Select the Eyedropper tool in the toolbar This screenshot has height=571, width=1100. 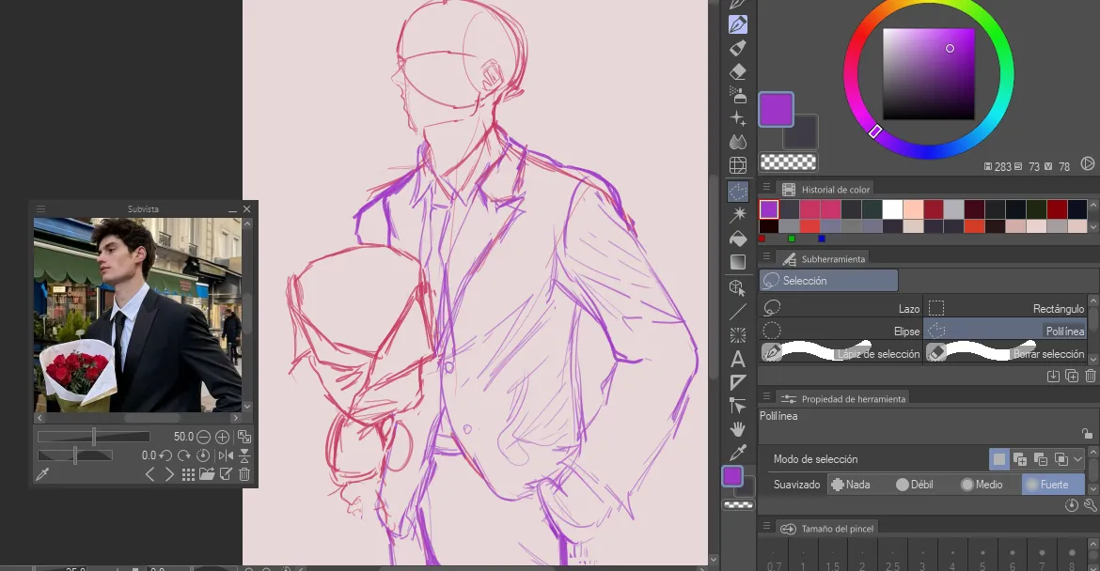pos(738,453)
